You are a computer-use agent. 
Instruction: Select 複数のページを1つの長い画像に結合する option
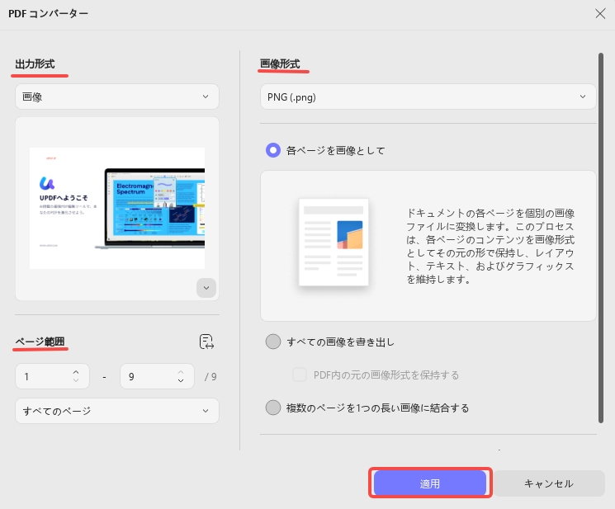273,408
